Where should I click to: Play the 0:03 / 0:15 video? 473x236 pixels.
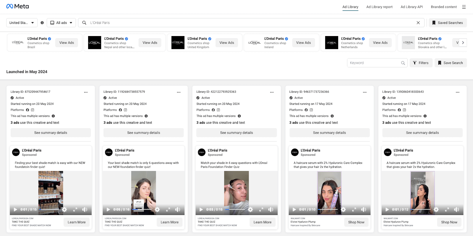(x=201, y=209)
